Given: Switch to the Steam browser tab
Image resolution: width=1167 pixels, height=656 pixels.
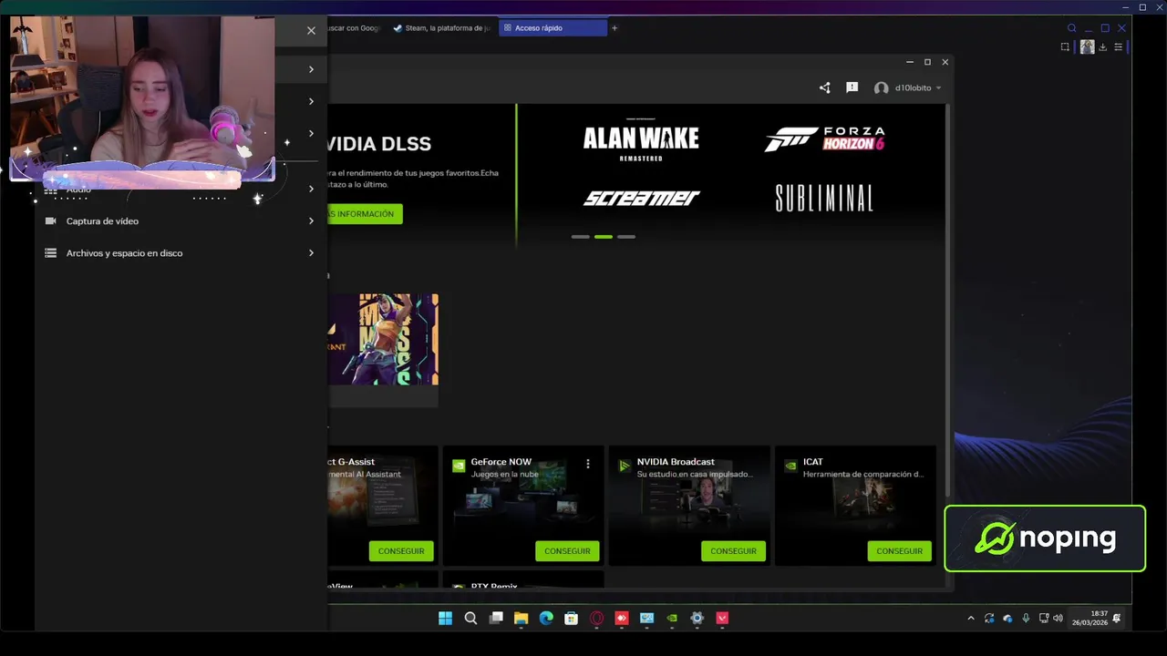Looking at the screenshot, I should click(441, 28).
